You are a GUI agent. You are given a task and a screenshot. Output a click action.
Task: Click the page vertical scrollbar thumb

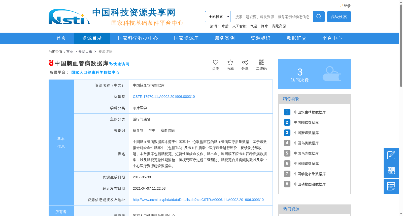tap(401, 45)
